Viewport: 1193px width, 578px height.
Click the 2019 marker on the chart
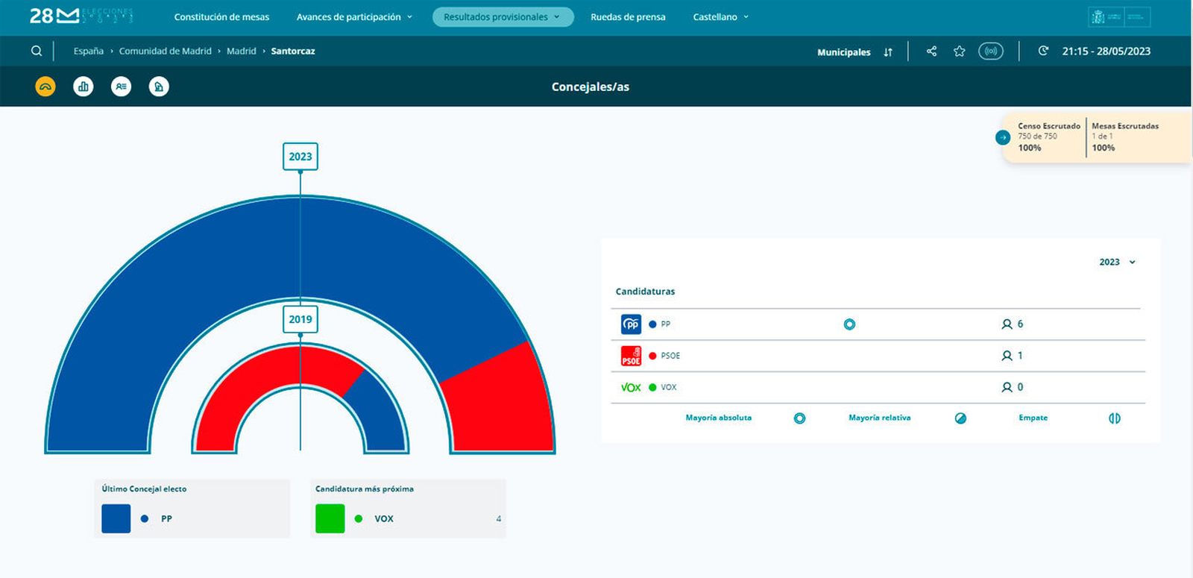[300, 319]
